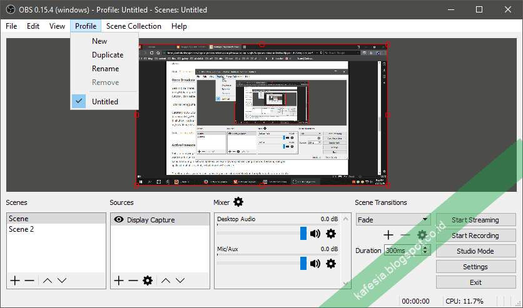Click Start Streaming button
This screenshot has height=308, width=523.
[x=475, y=220]
